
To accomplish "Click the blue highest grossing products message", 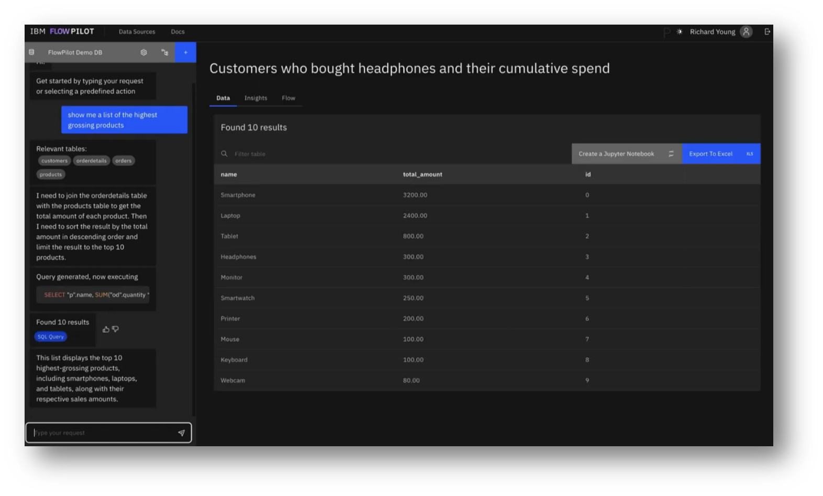I will pos(124,120).
